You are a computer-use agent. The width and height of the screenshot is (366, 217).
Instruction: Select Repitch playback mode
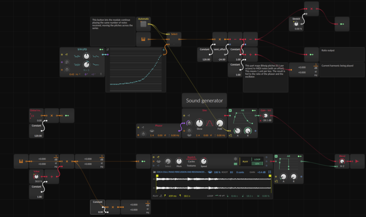tap(191, 157)
